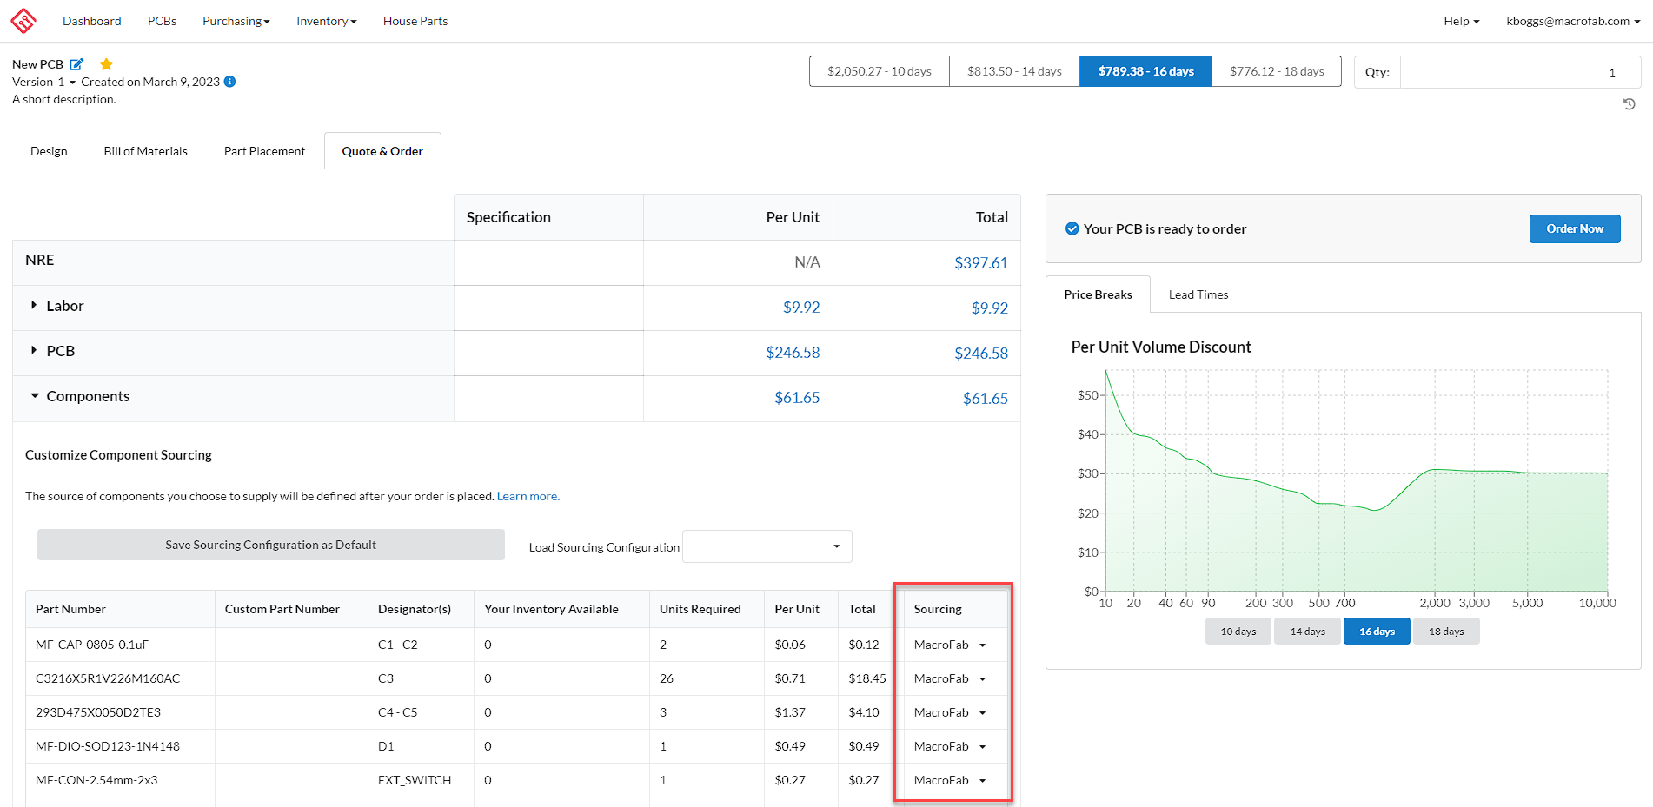The height and width of the screenshot is (807, 1653).
Task: Click the PCB total $246.58
Action: 981,353
